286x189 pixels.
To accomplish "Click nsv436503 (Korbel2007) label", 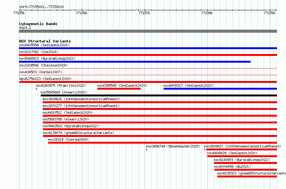I will click(x=40, y=72).
